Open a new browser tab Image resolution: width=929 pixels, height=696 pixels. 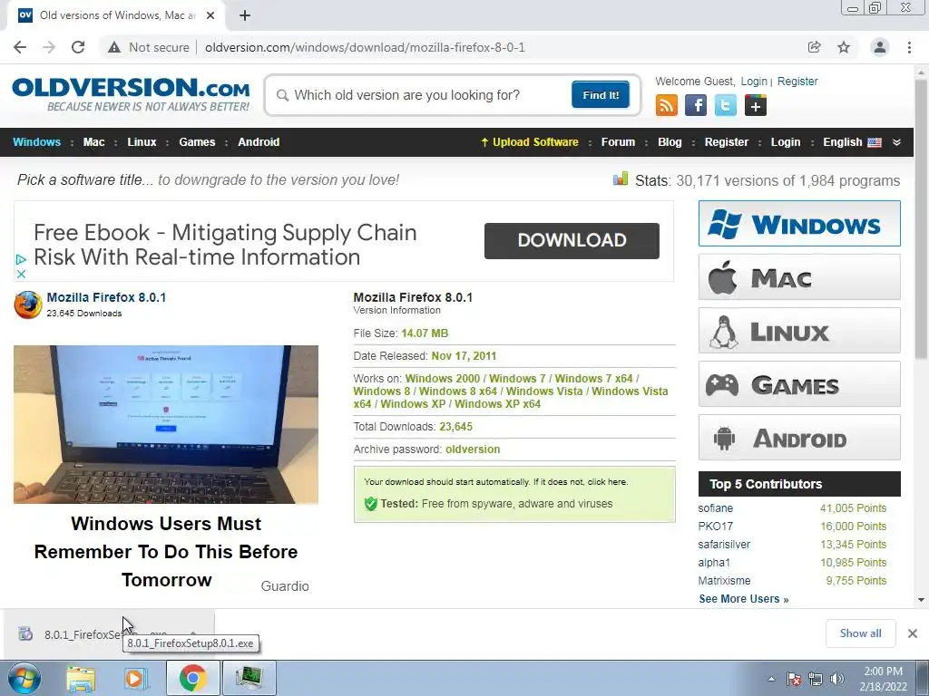point(245,15)
